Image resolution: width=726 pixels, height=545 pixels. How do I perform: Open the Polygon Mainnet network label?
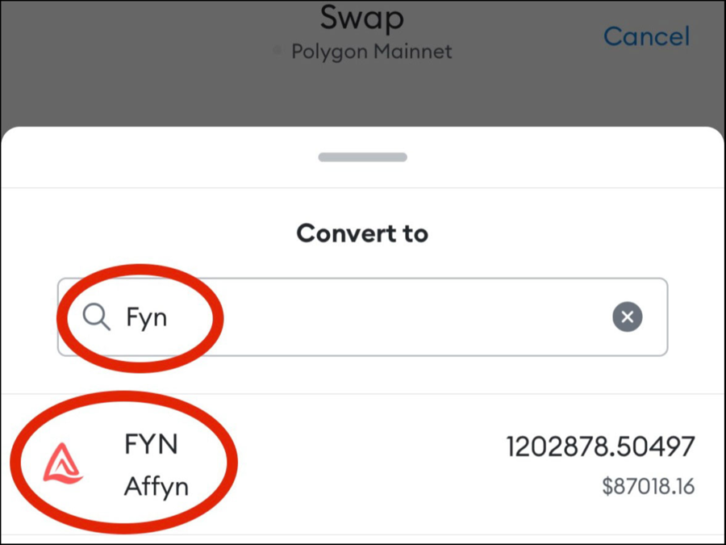371,52
